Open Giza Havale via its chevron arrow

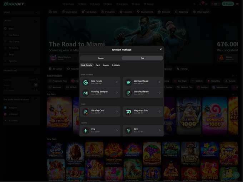(x=117, y=82)
